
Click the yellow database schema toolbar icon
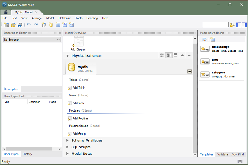click(x=51, y=25)
